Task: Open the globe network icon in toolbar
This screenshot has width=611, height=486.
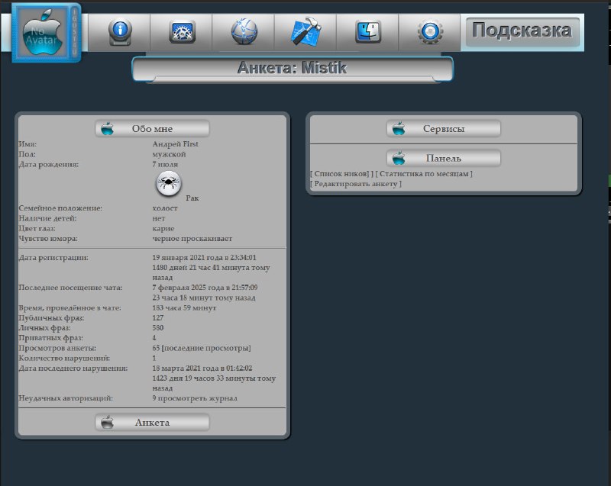Action: pos(244,32)
